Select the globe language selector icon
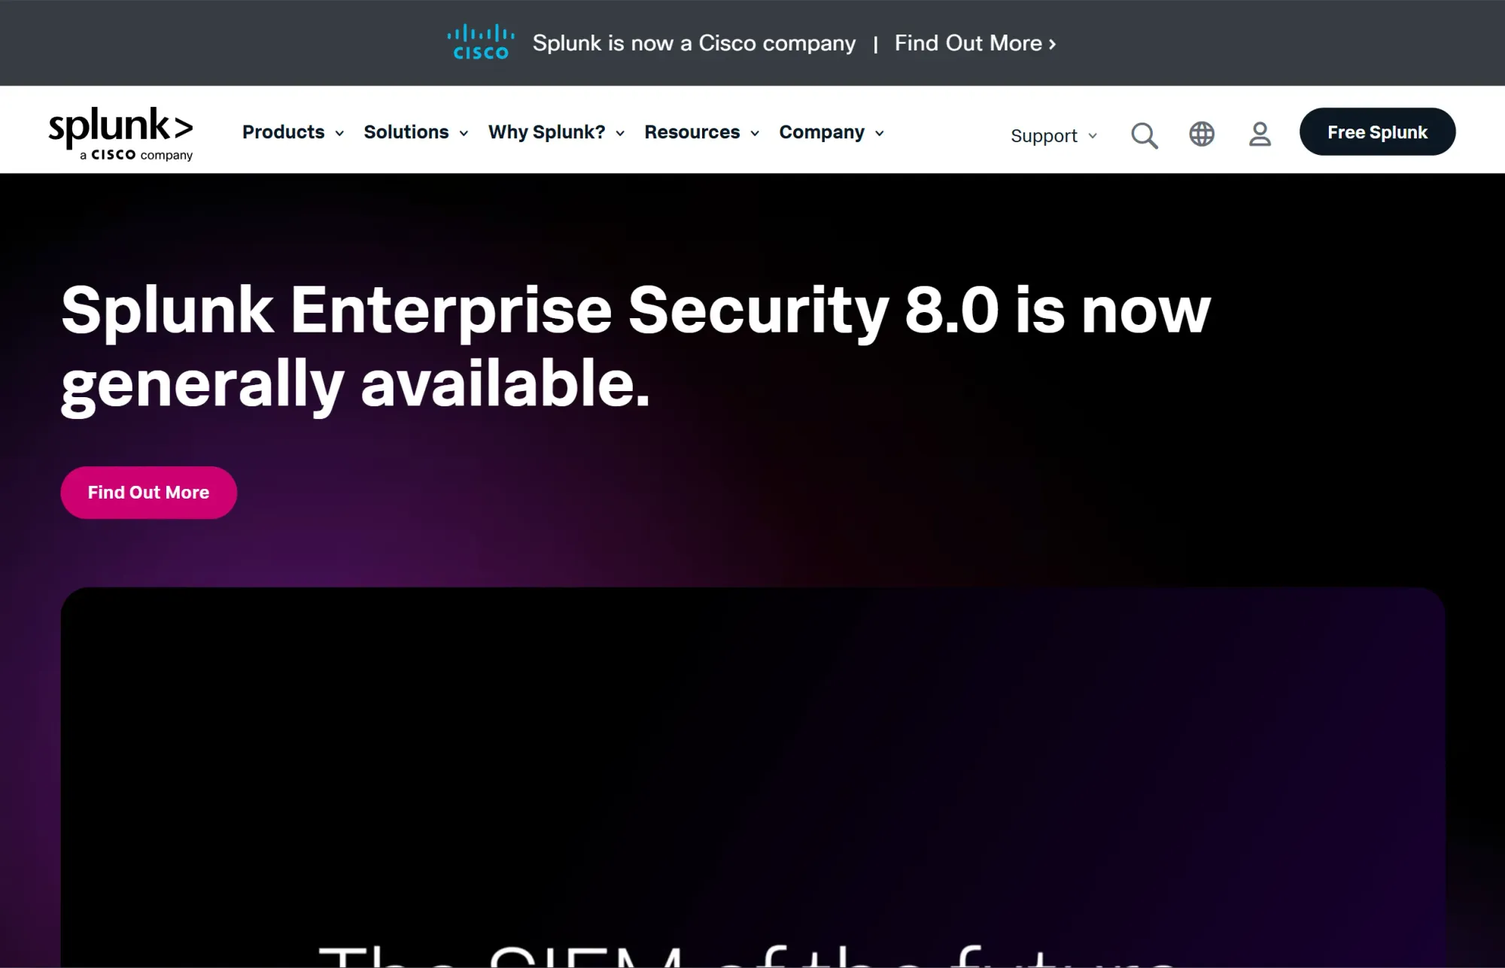 pyautogui.click(x=1202, y=135)
